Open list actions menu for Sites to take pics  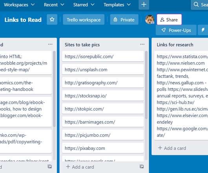142,45
